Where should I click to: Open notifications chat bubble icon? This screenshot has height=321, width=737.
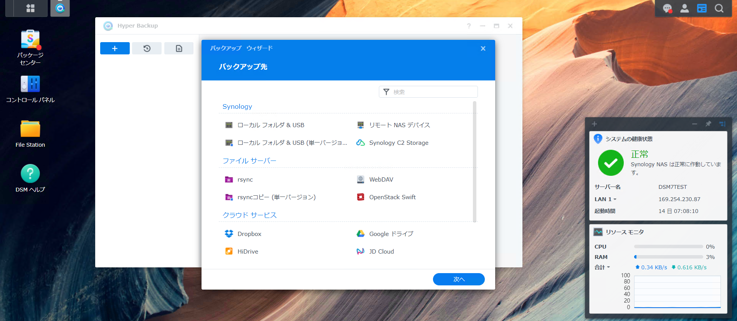[667, 8]
